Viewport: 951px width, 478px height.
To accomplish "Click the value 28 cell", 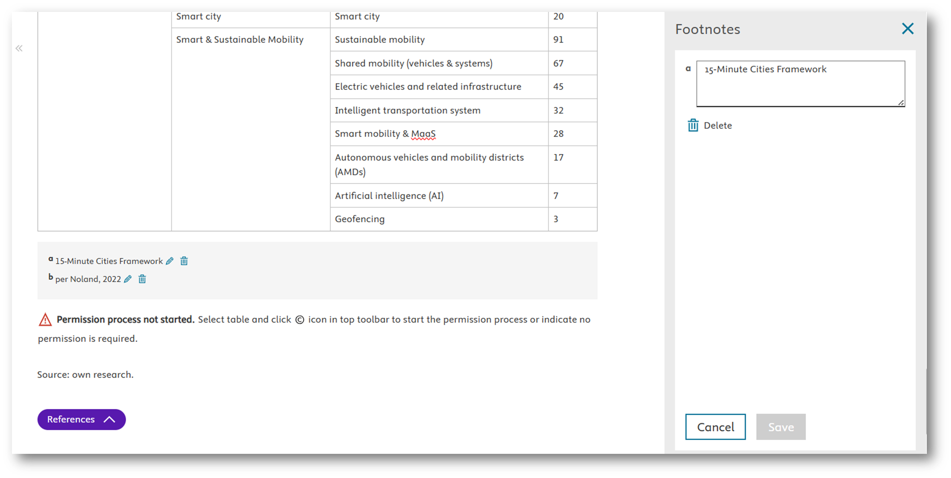I will click(572, 134).
